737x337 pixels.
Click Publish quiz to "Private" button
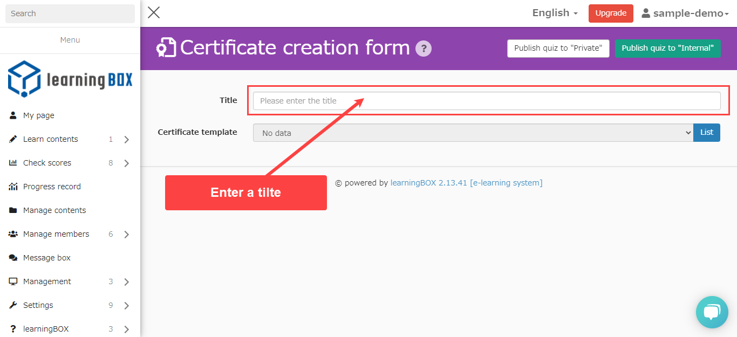click(558, 48)
